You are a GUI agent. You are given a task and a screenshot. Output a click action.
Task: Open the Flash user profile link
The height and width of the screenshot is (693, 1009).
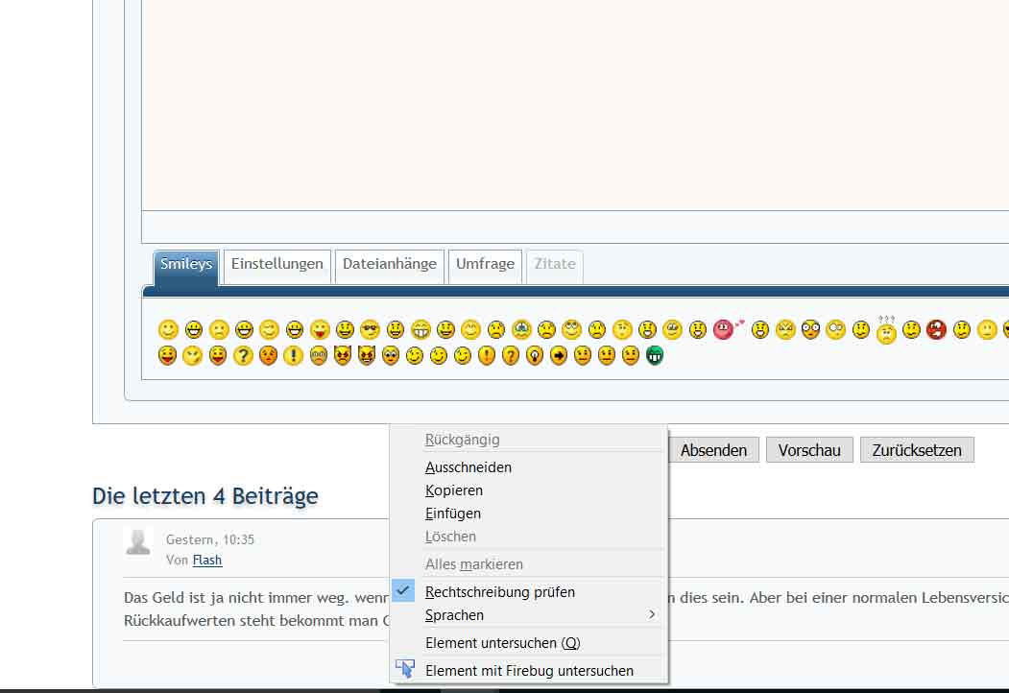click(206, 560)
